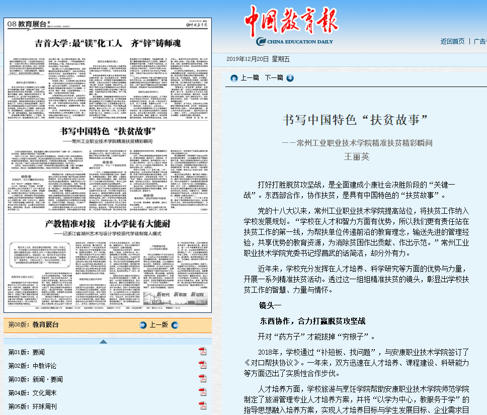Click the 上一版 text link

(158, 324)
